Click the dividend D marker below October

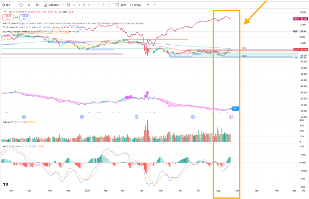(x=24, y=117)
